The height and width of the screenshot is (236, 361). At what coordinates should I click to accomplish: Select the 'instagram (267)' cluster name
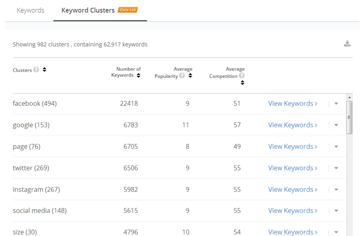point(36,189)
